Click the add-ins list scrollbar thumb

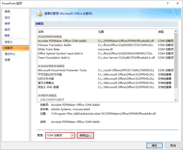tap(176, 61)
